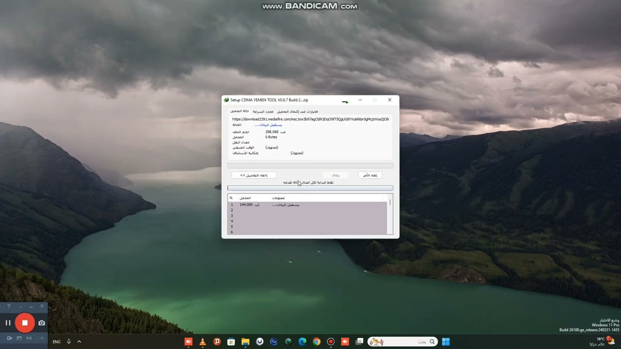
Task: Select the image mode icon in the Bandicam widget
Action: 19,338
